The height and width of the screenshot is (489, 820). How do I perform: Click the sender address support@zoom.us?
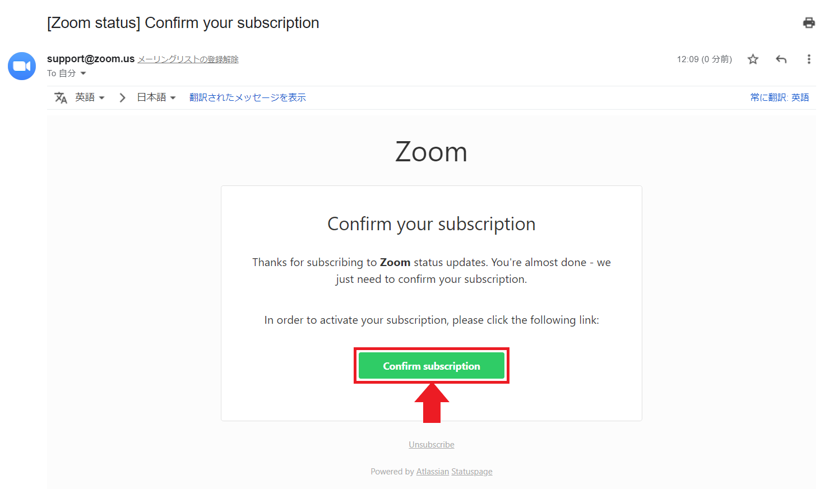(x=91, y=59)
